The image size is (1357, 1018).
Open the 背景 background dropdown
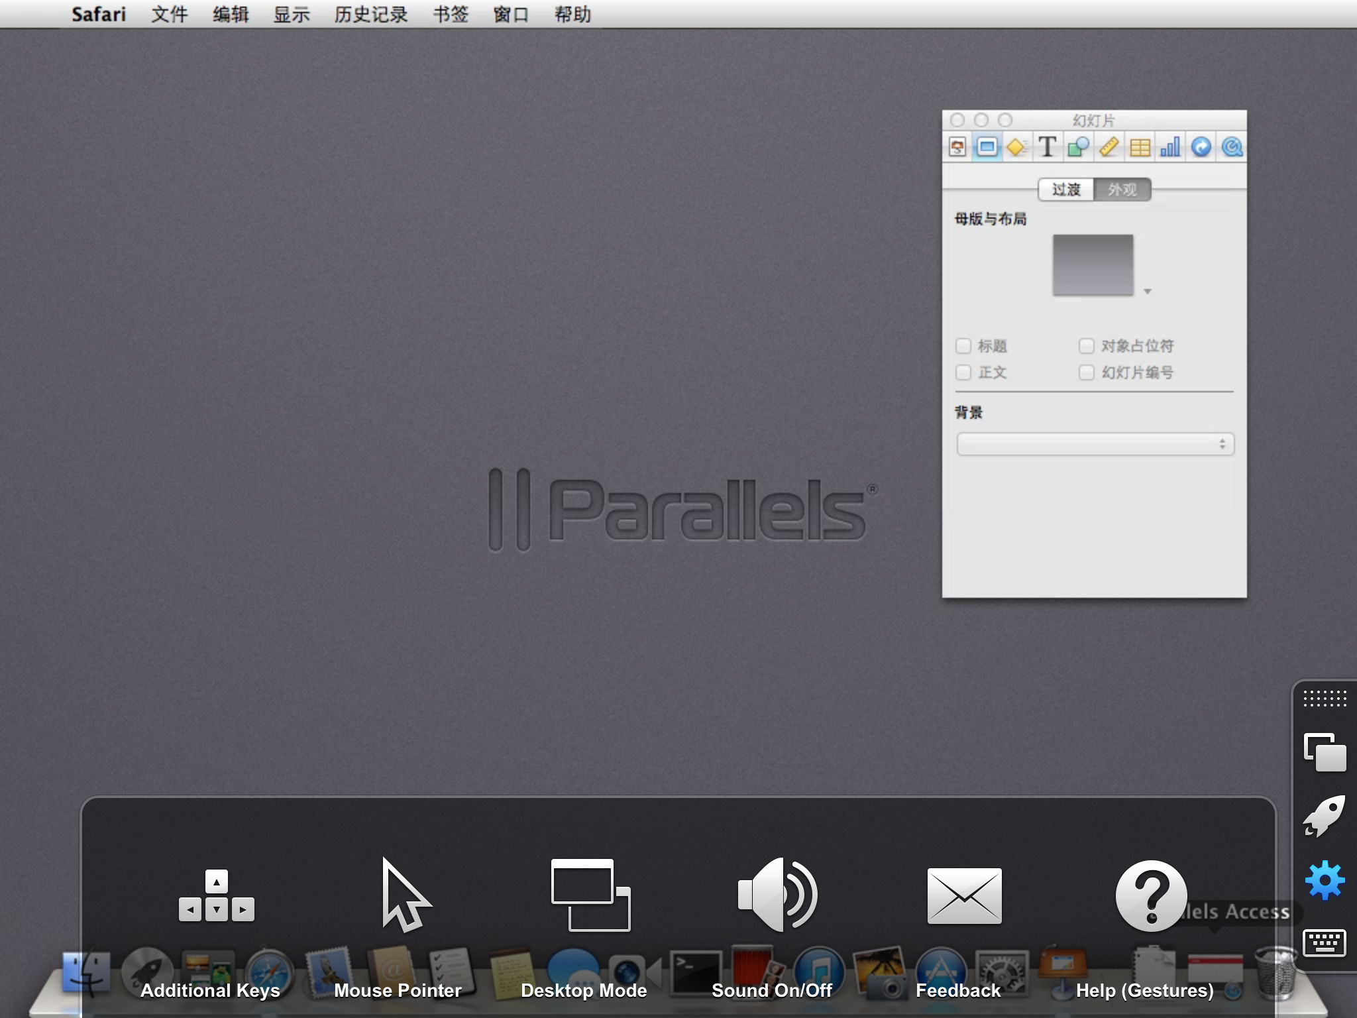(1095, 444)
